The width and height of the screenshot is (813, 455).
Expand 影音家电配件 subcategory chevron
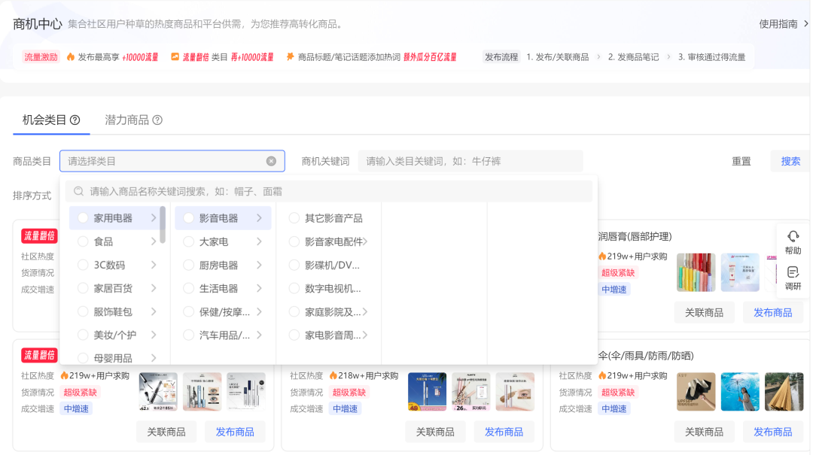[365, 241]
